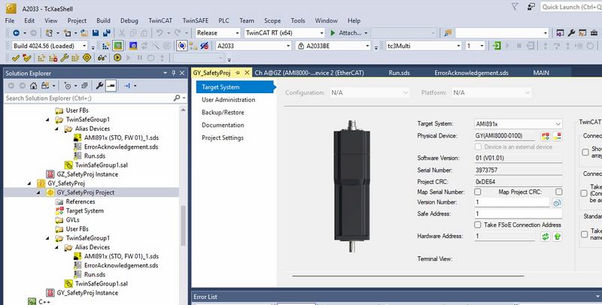
Task: Click the wrench Properties icon in Solution Explorer
Action: (99, 86)
